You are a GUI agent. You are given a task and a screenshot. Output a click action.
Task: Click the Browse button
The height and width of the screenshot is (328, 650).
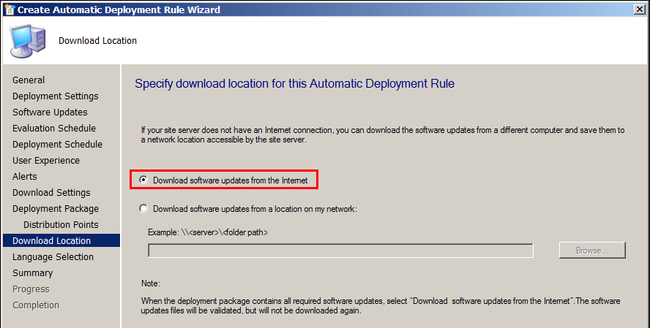coord(592,251)
